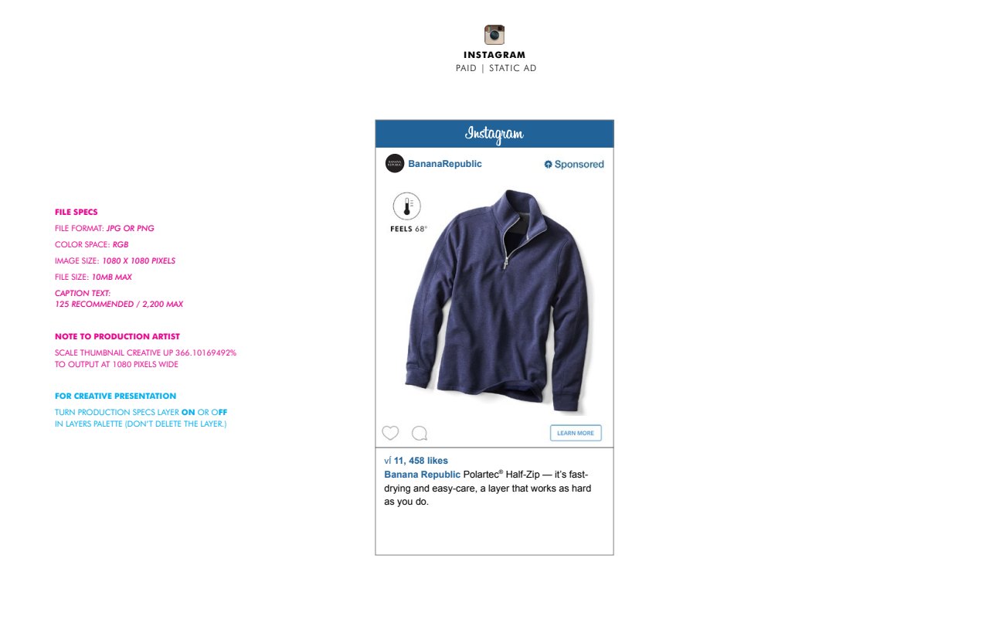Screen dimensions: 989x640
Task: Click the FILE SPECS heading
Action: (x=76, y=212)
